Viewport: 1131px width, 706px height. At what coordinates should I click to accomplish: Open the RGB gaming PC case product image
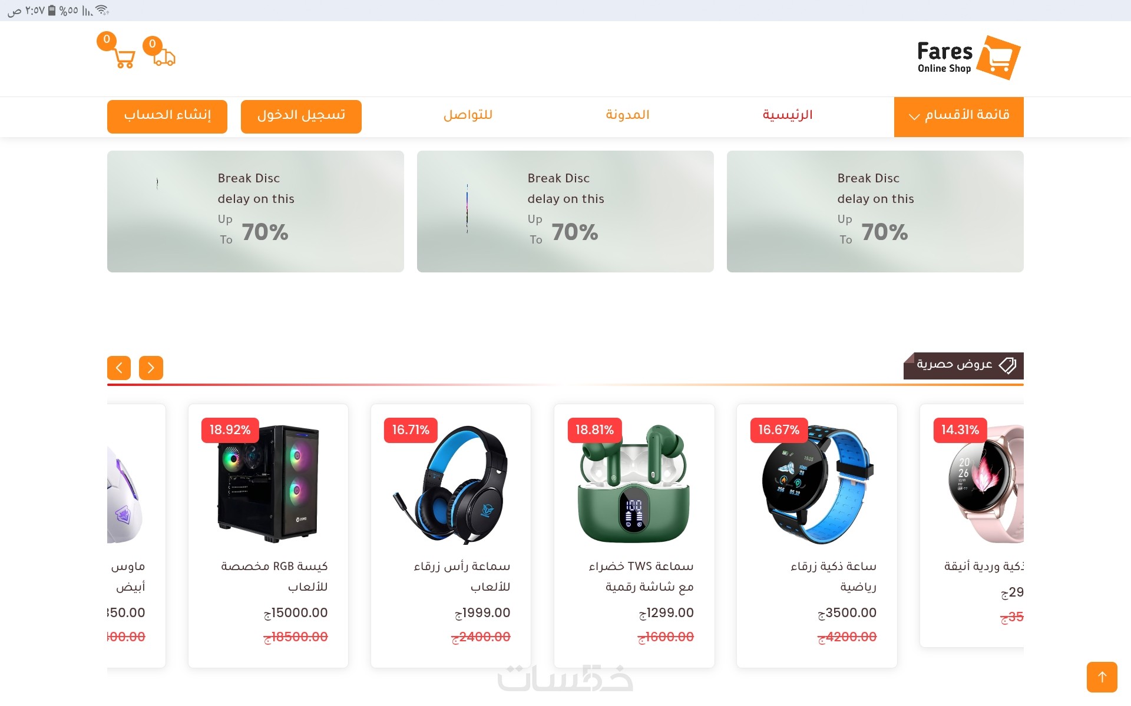[268, 484]
